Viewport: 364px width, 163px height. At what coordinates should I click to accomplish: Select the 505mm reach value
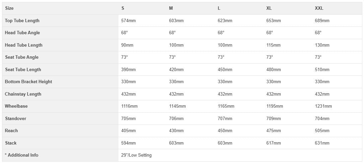(x=322, y=131)
